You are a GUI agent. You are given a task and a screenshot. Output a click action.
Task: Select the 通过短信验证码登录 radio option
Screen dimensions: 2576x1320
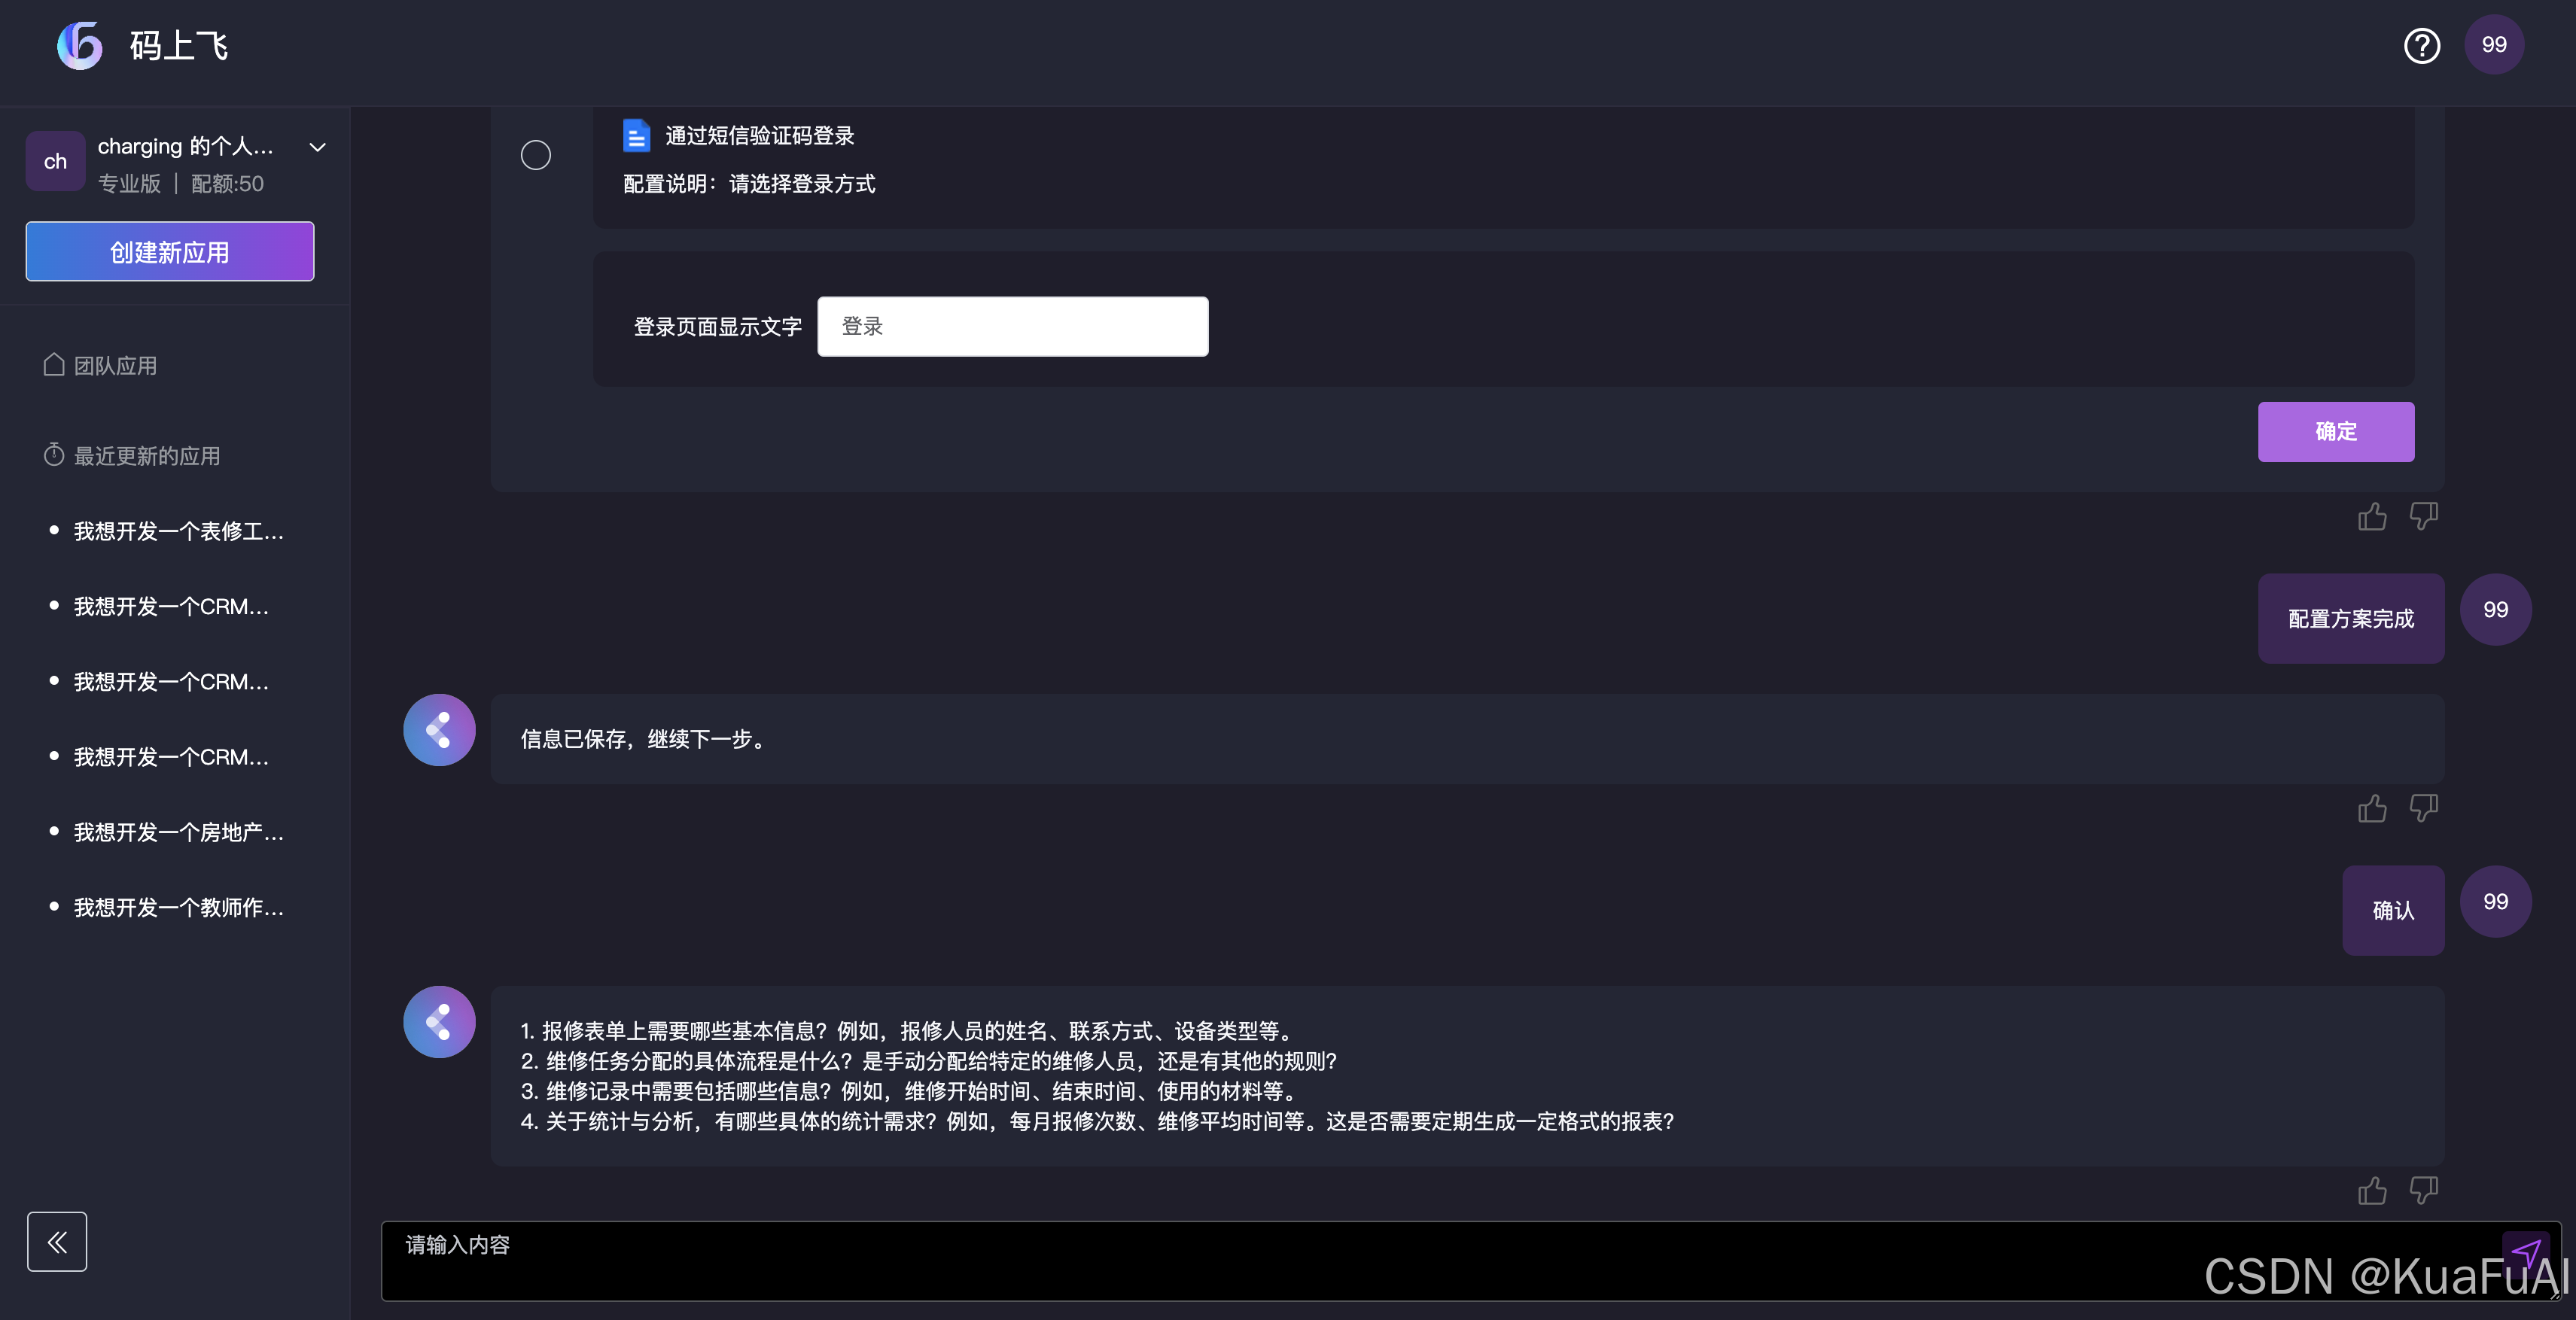coord(536,155)
